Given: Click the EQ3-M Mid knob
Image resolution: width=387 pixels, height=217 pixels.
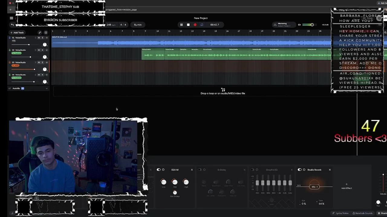Looking at the screenshot, I should click(175, 182).
